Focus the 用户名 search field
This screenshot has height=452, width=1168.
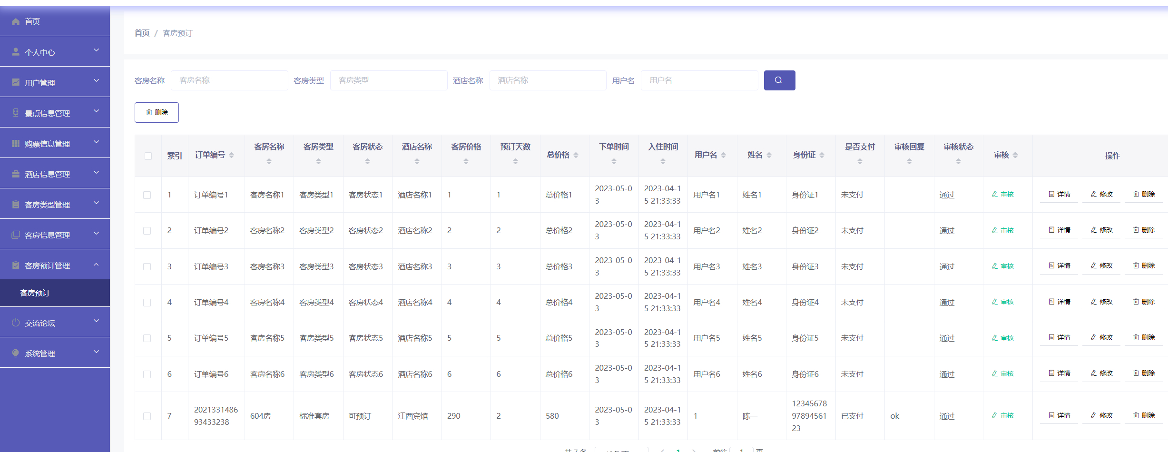[699, 80]
